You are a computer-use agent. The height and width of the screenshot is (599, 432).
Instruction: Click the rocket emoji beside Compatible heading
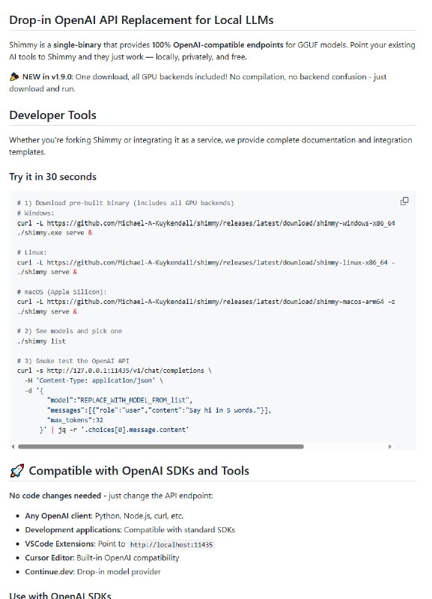pyautogui.click(x=16, y=471)
